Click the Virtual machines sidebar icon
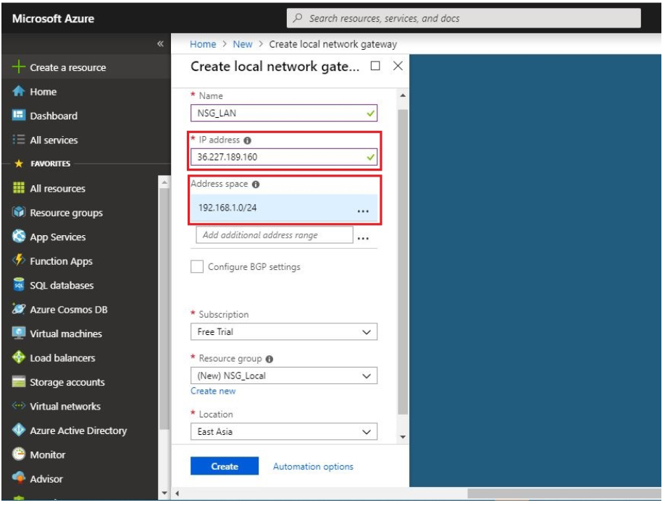665x505 pixels. pyautogui.click(x=19, y=334)
